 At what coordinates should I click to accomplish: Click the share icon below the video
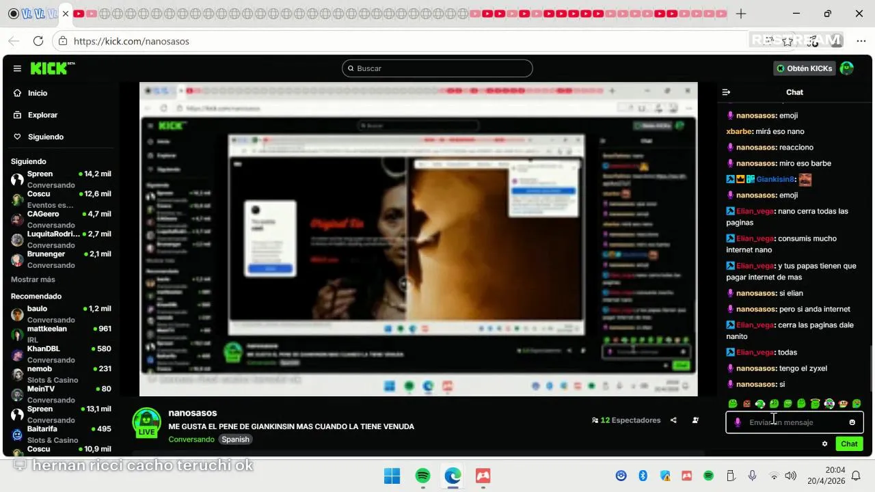coord(674,420)
